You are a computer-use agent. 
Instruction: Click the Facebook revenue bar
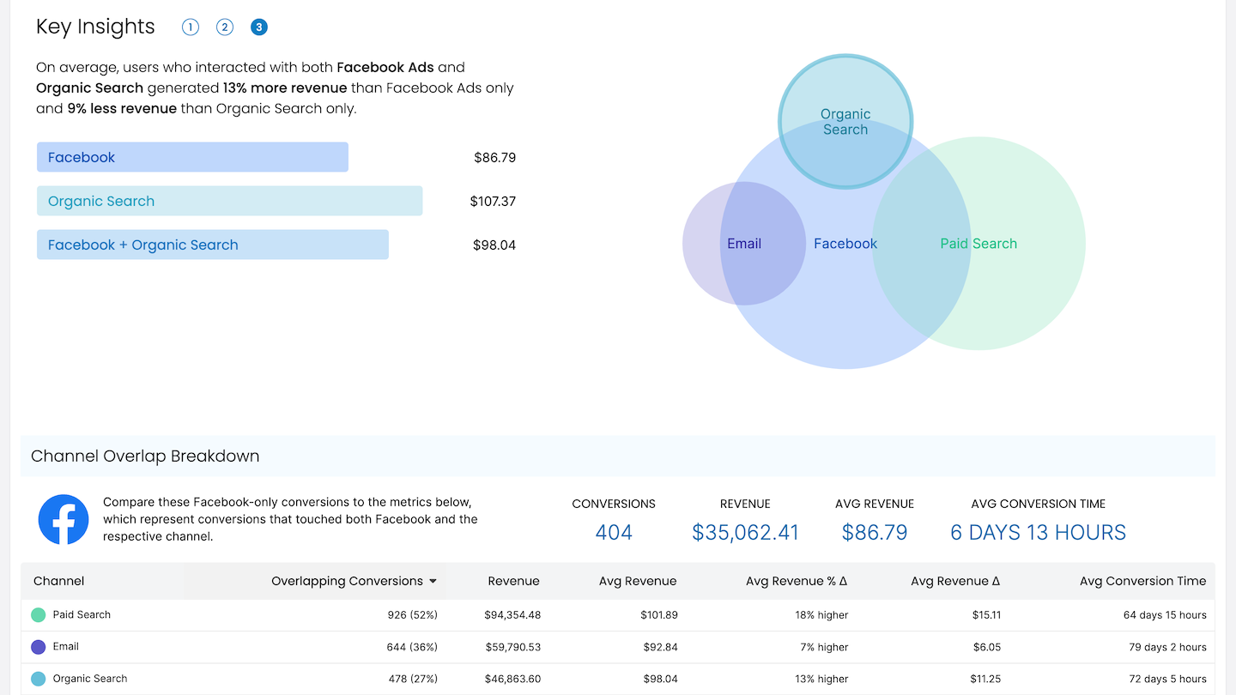pyautogui.click(x=192, y=157)
